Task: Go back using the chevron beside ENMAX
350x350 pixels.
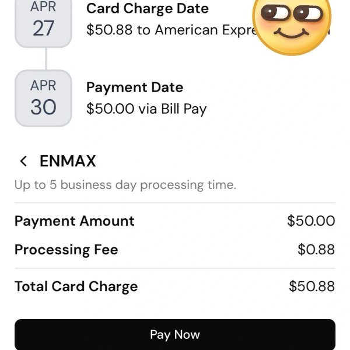Action: coord(23,162)
